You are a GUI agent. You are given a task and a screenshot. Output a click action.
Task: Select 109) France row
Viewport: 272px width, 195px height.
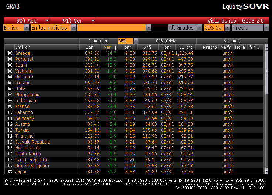coord(134,106)
